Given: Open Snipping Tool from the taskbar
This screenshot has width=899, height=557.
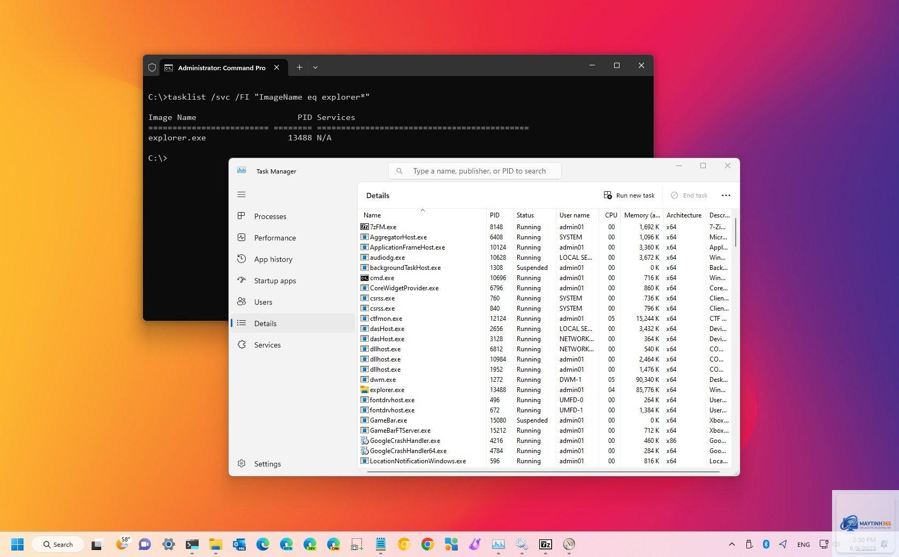Looking at the screenshot, I should [x=357, y=544].
